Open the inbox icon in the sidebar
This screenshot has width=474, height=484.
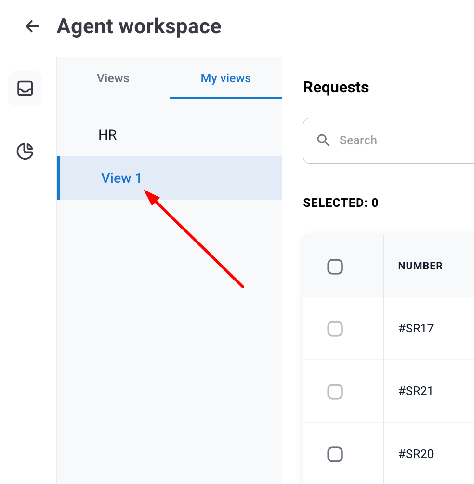click(x=25, y=89)
